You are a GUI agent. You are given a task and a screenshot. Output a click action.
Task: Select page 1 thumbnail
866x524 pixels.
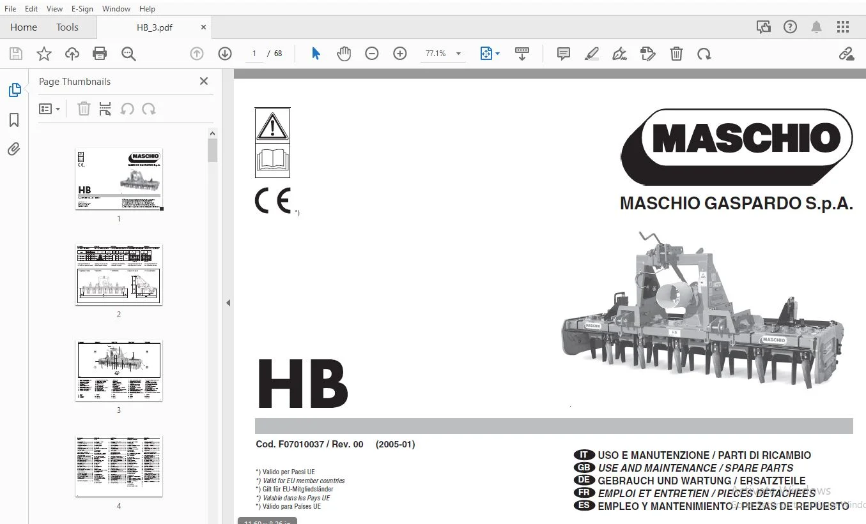[119, 179]
